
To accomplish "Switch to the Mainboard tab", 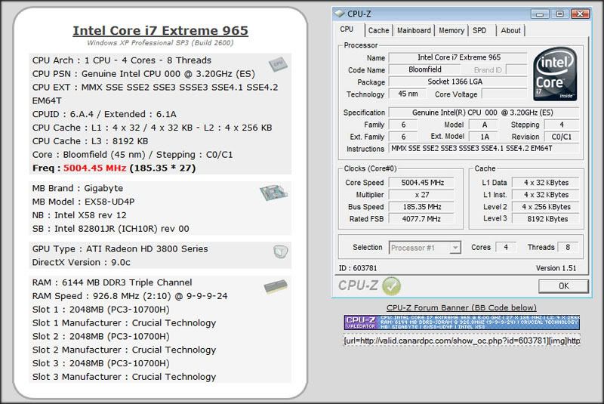I will tap(414, 30).
